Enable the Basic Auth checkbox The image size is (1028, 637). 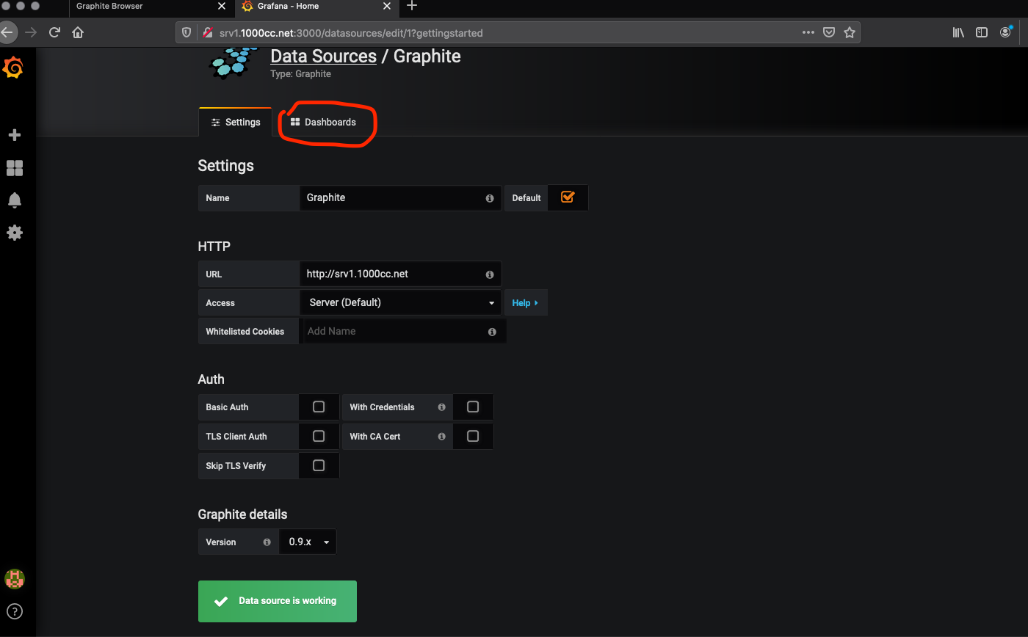pos(319,407)
